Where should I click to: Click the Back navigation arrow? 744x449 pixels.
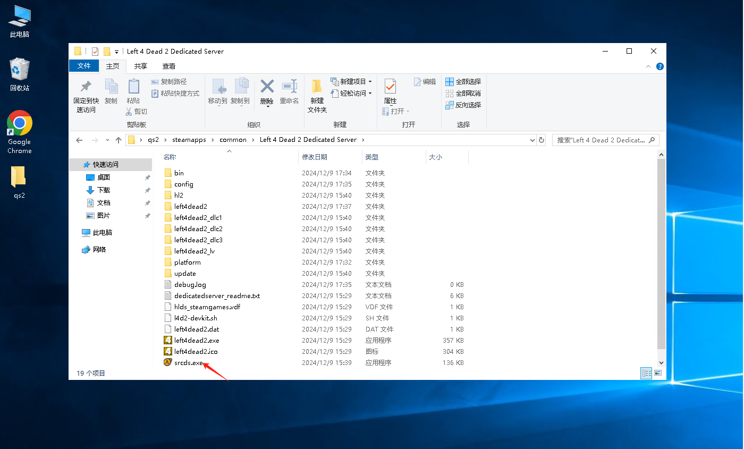(x=80, y=140)
